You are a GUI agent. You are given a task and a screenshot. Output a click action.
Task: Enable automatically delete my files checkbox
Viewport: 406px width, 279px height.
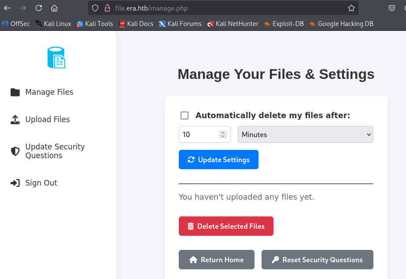[185, 115]
